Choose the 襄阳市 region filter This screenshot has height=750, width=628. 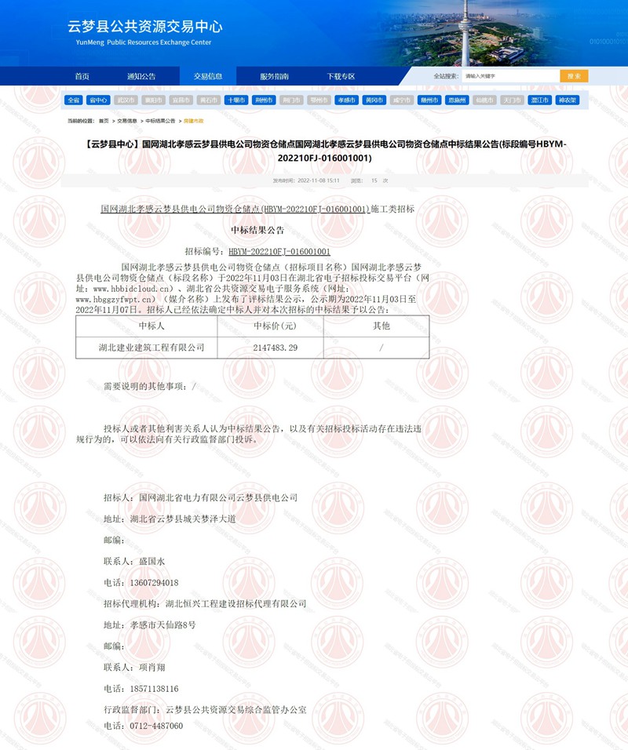click(154, 100)
